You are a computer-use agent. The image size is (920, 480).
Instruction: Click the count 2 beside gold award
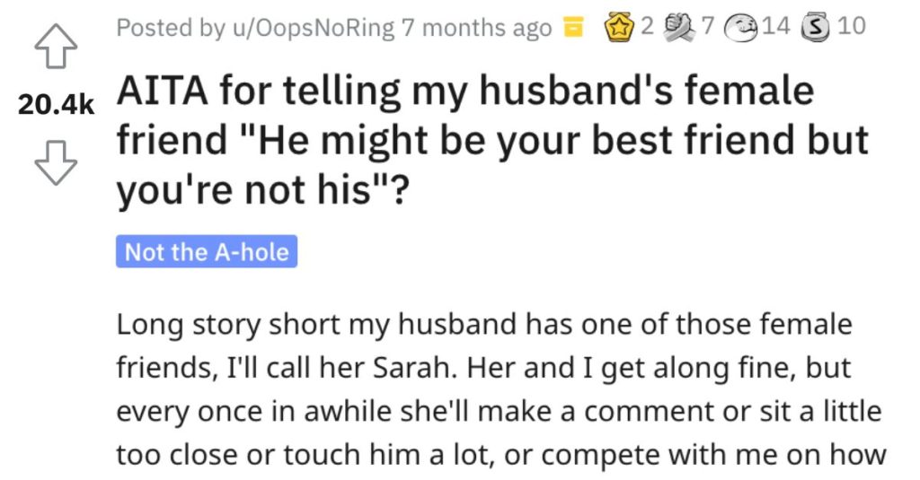[647, 26]
